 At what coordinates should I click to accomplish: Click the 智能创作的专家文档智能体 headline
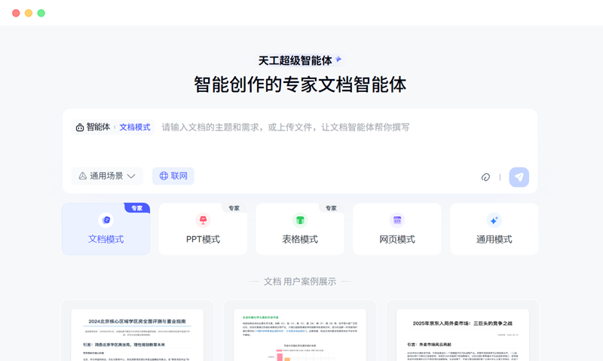pos(300,84)
